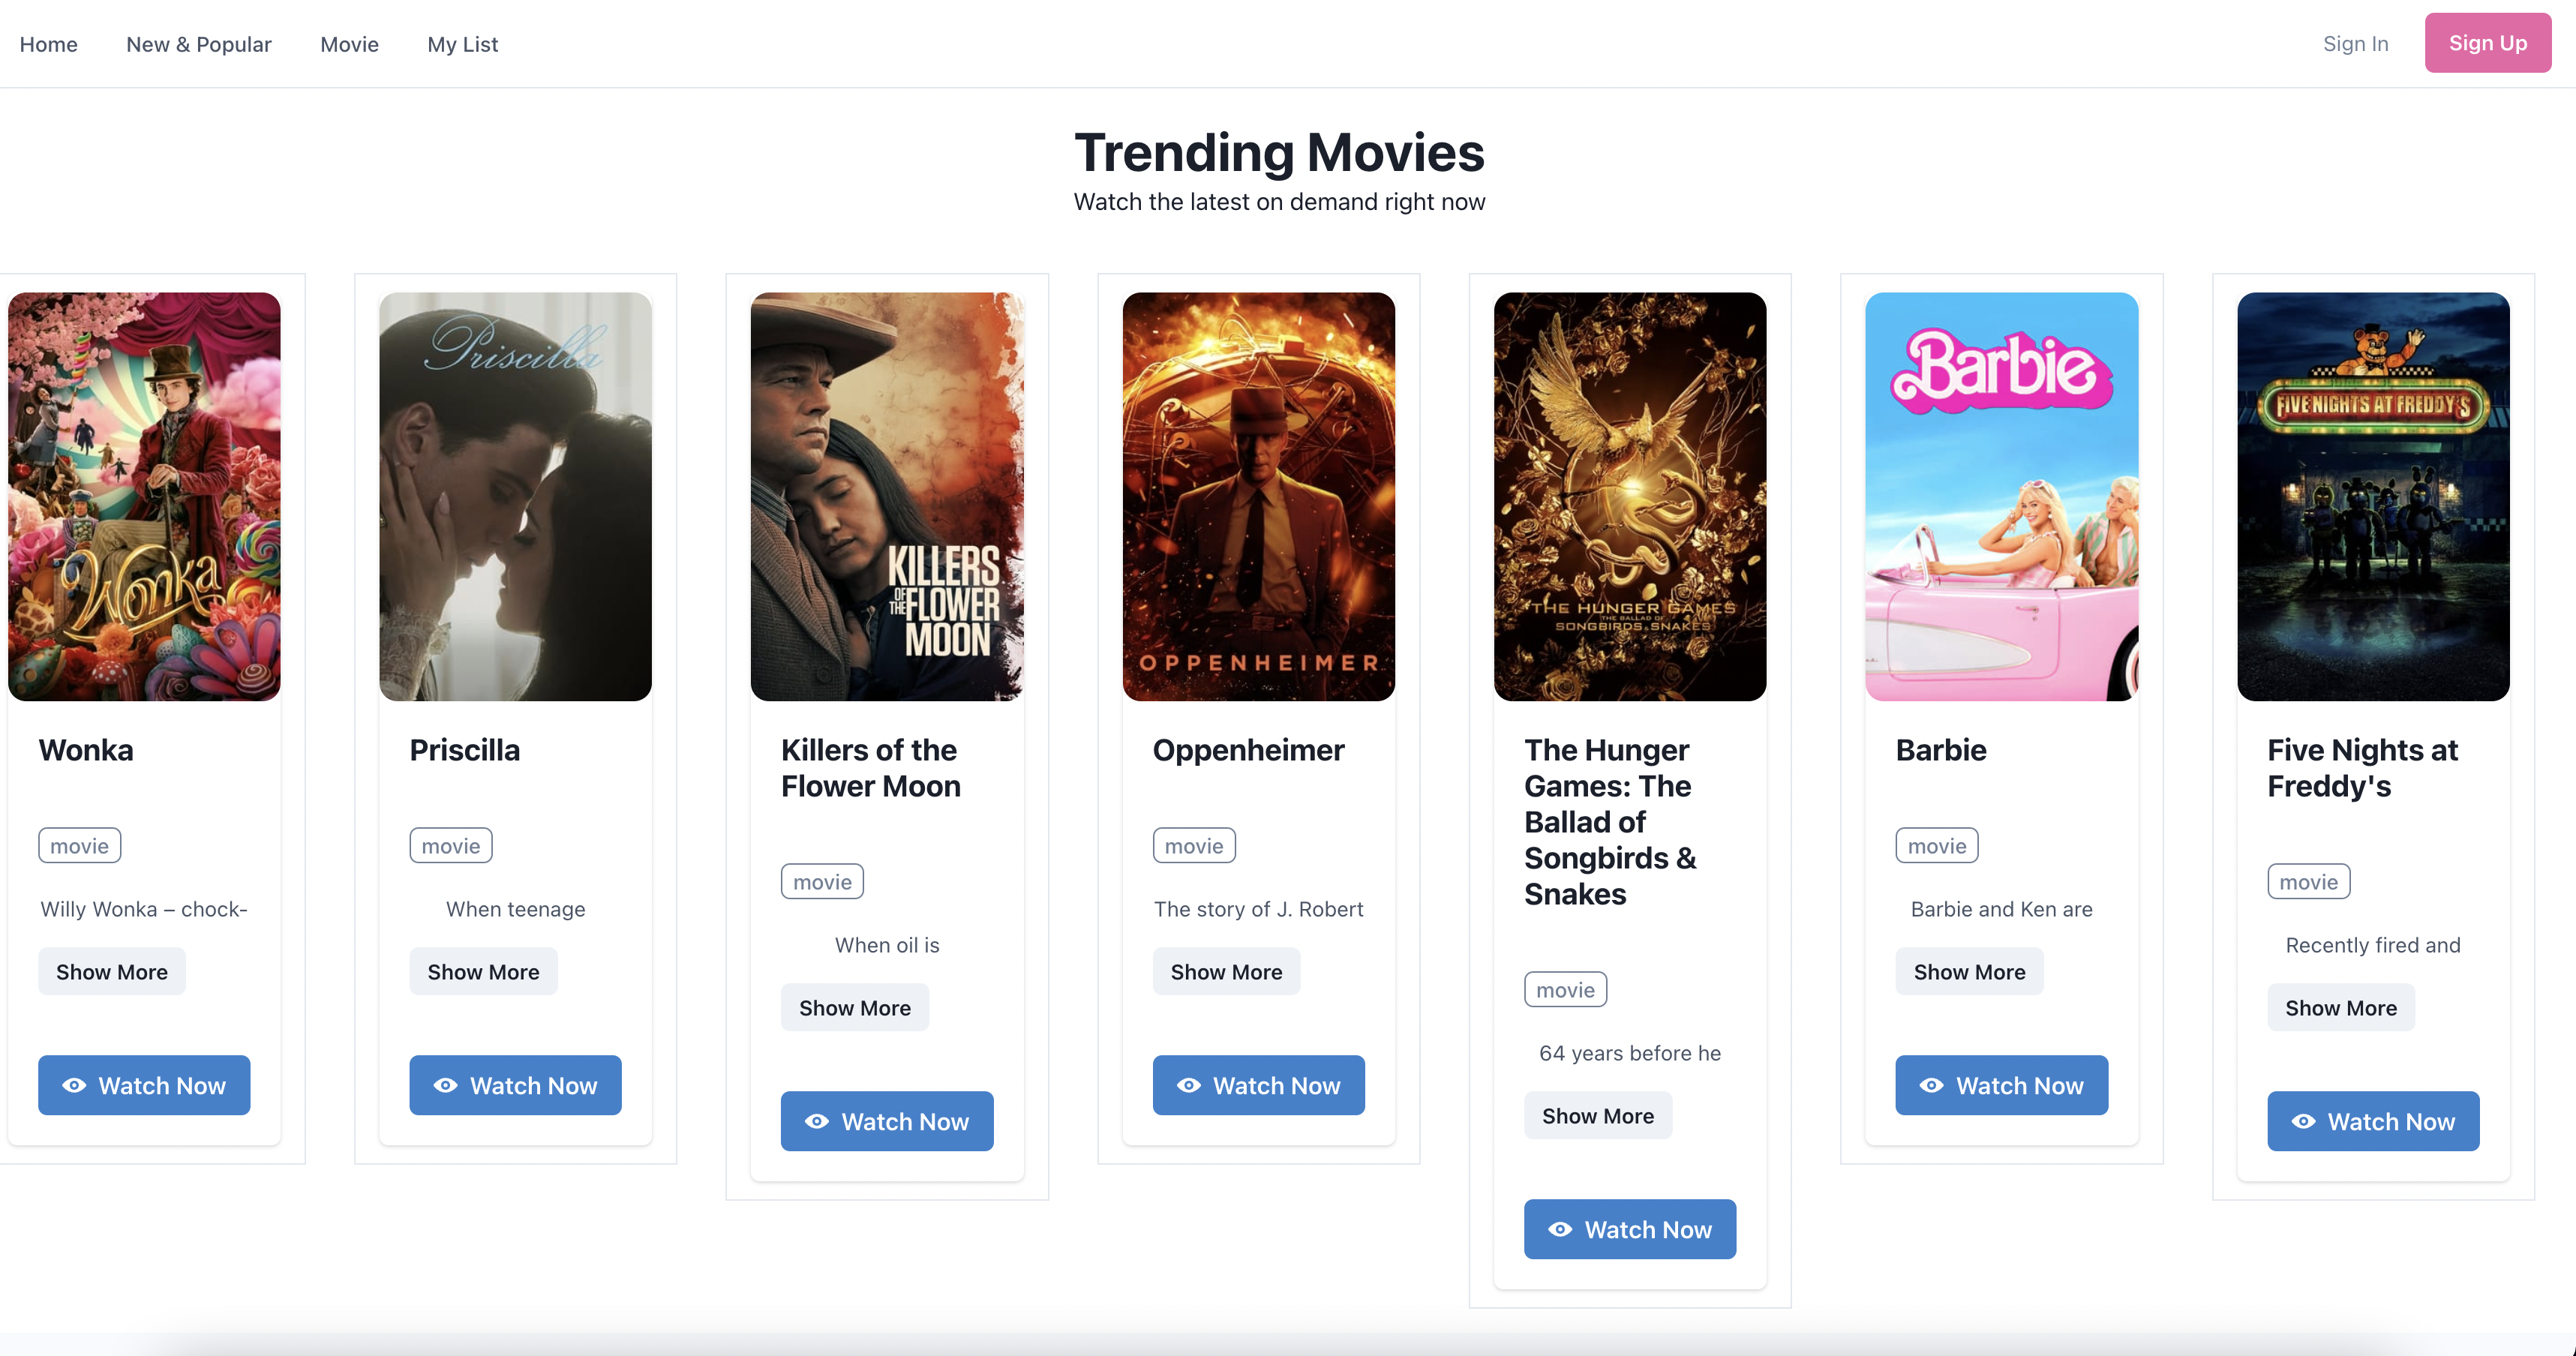Click the Sign In link
Screen dimensions: 2576x1356
[2355, 43]
